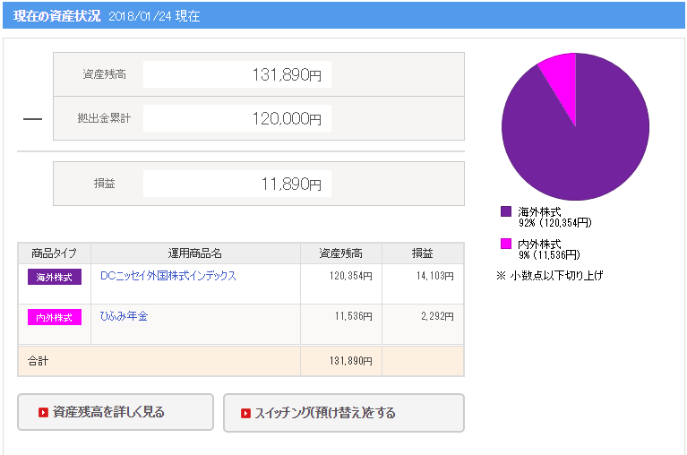
Task: Click 現在の資産状況 header title
Action: point(57,16)
